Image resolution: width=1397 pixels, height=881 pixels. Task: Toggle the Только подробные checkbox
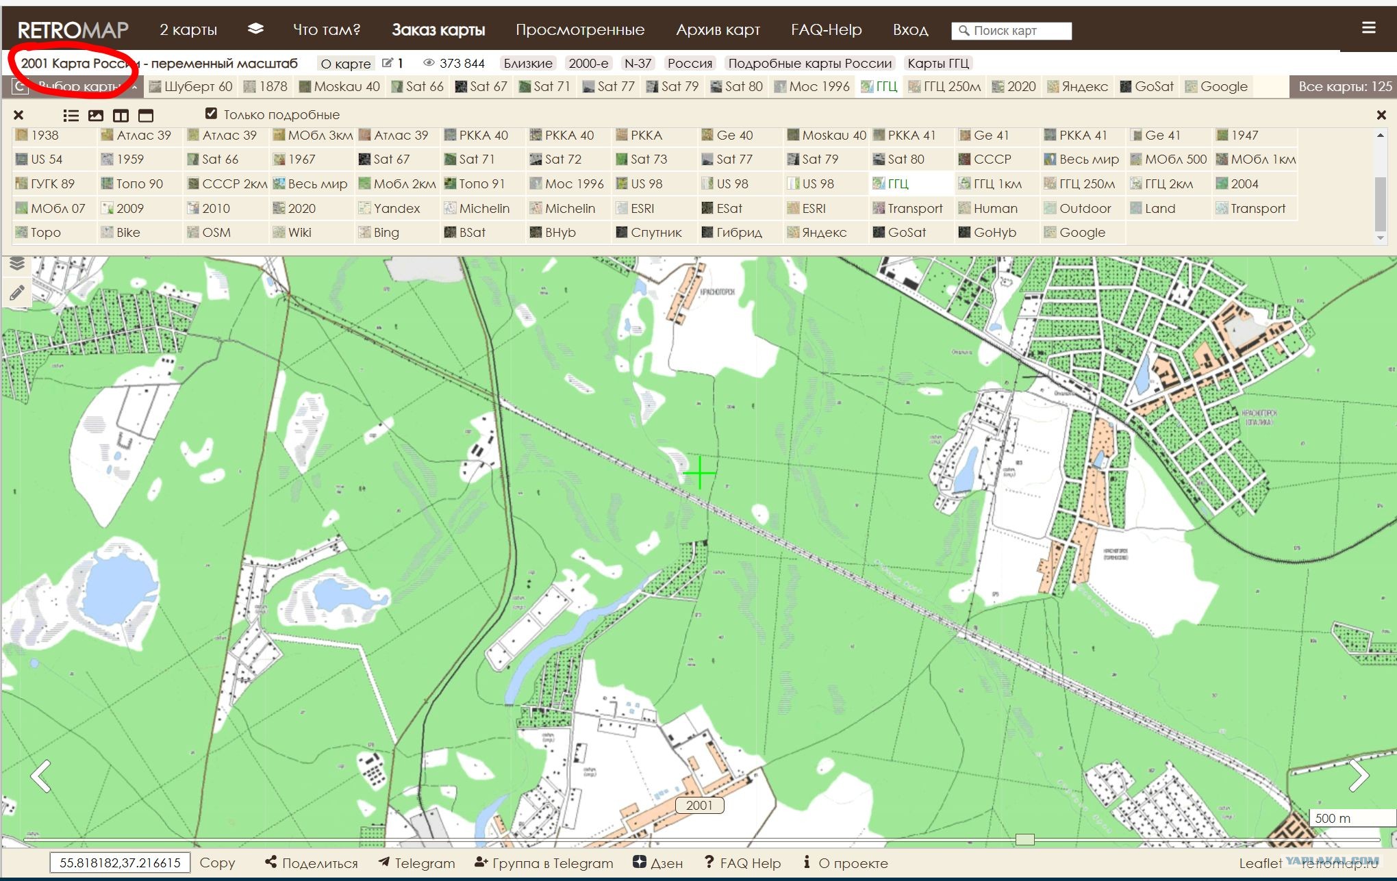(x=211, y=114)
